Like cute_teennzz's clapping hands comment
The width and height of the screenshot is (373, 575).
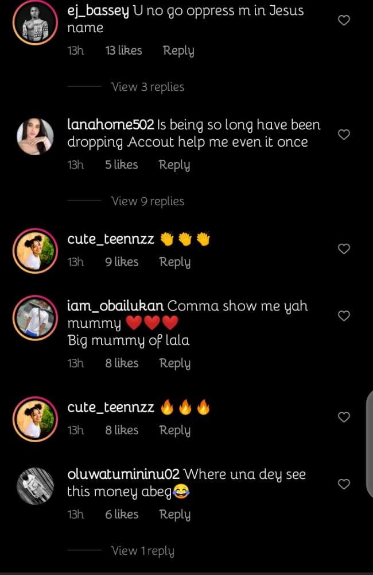tap(344, 249)
